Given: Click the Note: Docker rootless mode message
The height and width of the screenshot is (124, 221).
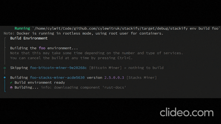Looking at the screenshot, I should 83,33.
